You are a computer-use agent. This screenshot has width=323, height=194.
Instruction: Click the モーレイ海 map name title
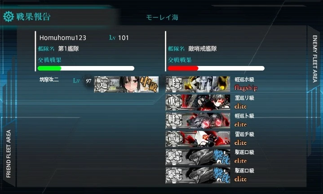162,18
